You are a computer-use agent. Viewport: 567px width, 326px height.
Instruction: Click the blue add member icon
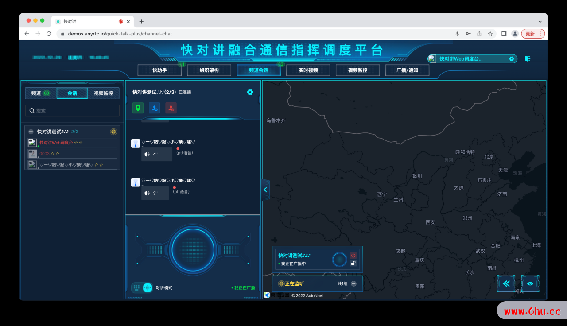[x=154, y=108]
